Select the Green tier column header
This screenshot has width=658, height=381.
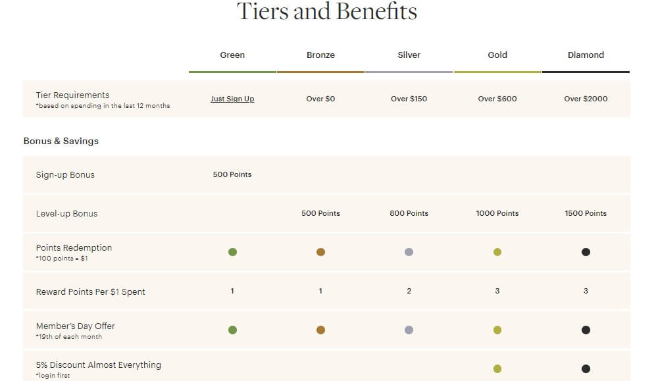click(x=232, y=55)
